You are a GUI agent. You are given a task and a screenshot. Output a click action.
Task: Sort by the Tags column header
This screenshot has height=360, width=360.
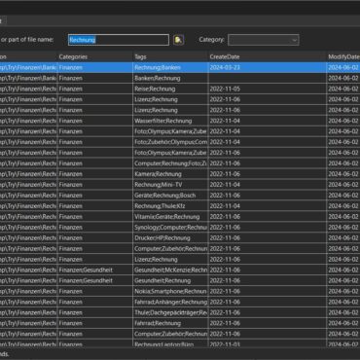point(170,56)
